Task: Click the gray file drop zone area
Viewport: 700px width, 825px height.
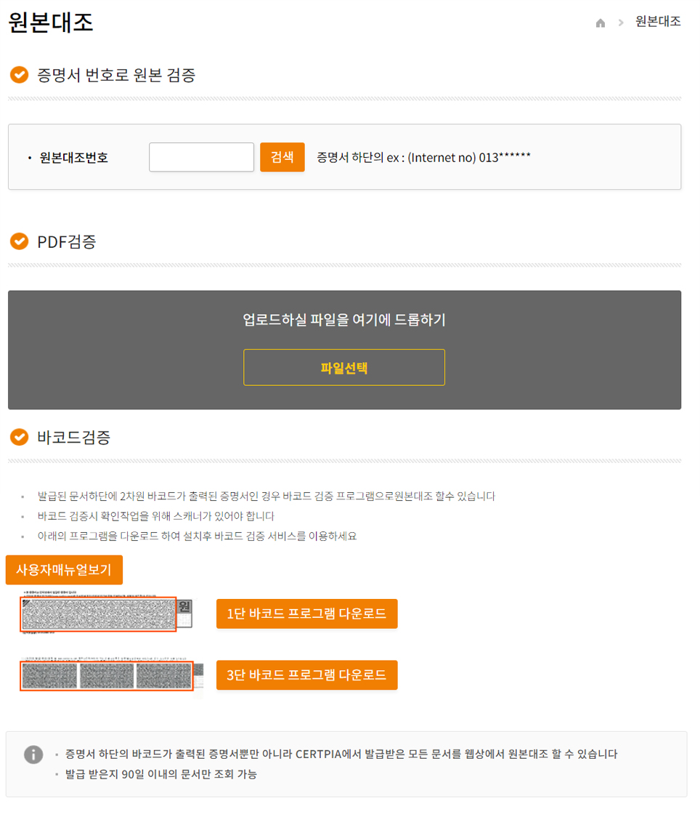Action: coord(344,350)
